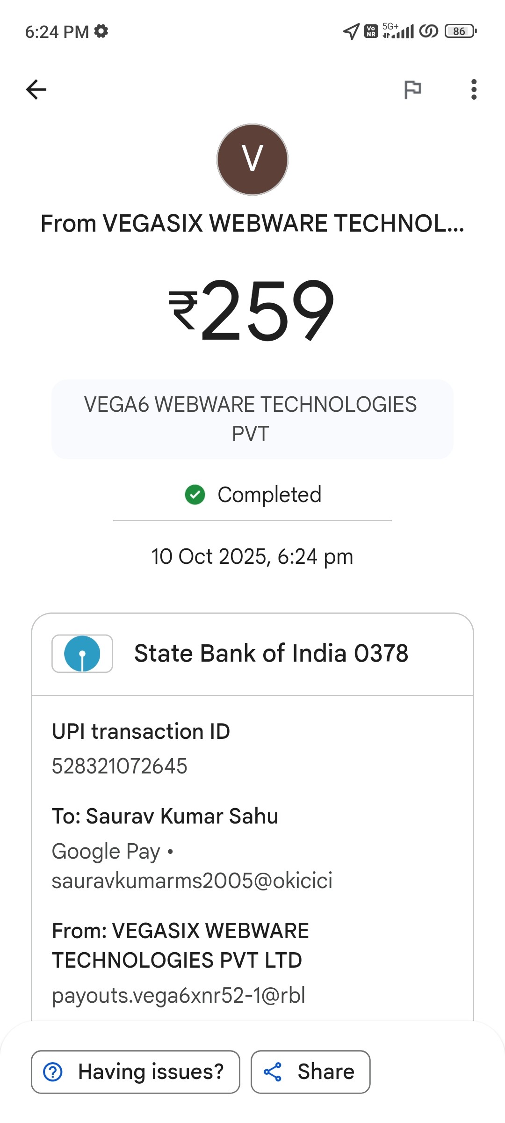Tap the State Bank of India logo

click(82, 654)
